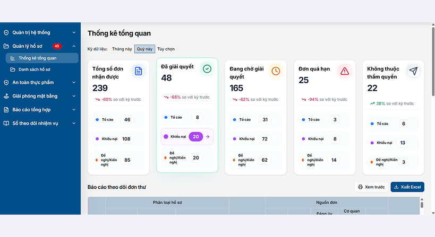Click the green checkmark icon on Đã giải quyết
435x237 pixels.
tap(207, 69)
